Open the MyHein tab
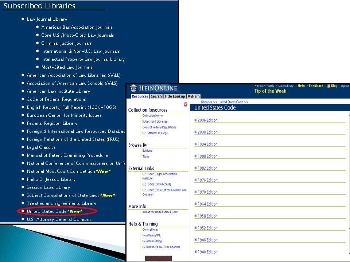 [194, 96]
